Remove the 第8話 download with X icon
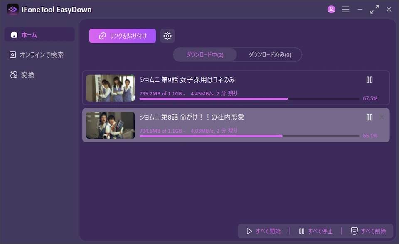The height and width of the screenshot is (244, 399). 382,117
